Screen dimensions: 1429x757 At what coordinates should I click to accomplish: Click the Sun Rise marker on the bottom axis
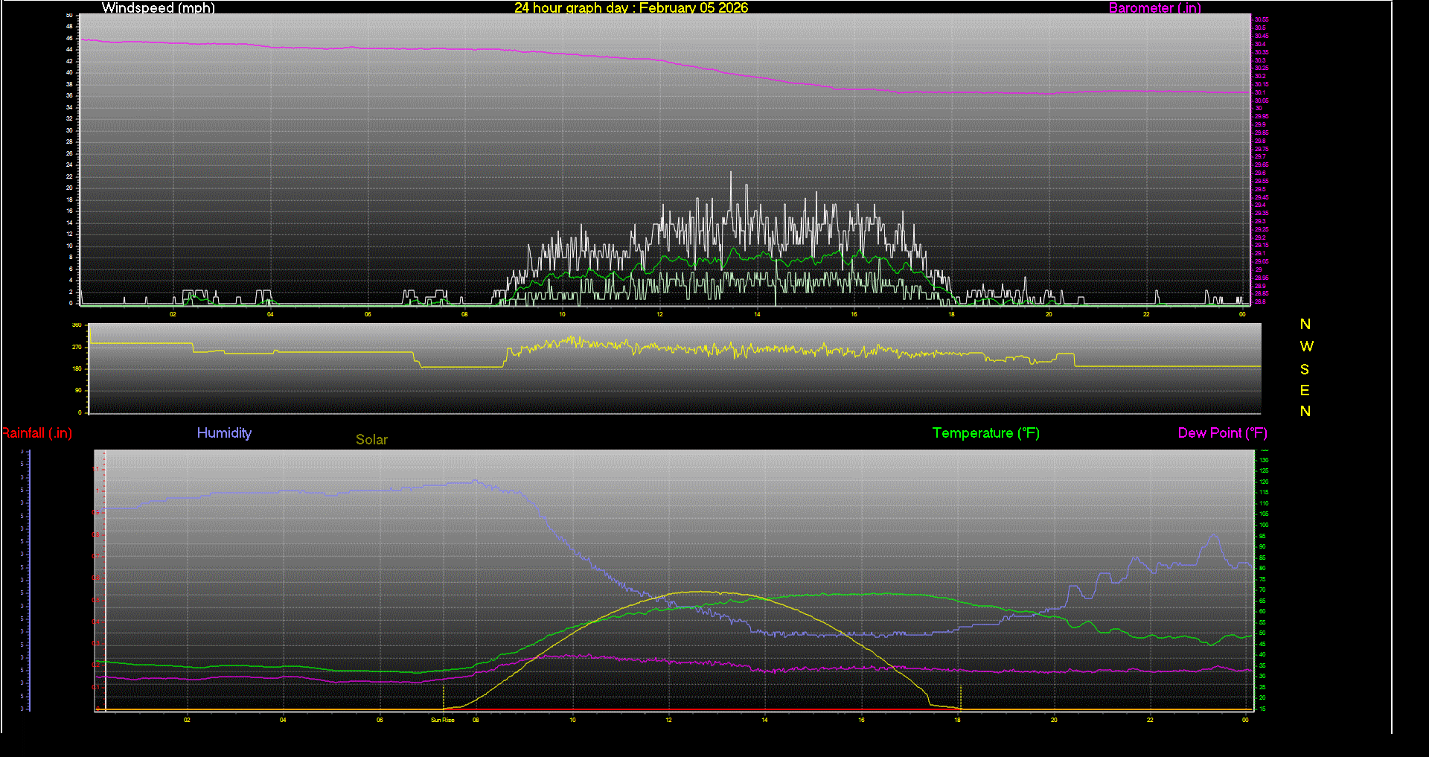point(442,720)
